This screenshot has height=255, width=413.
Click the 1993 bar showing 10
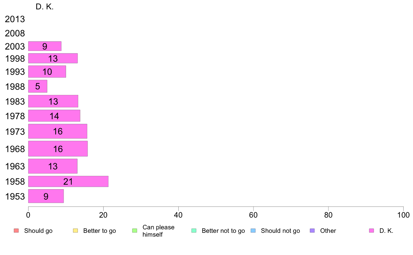click(x=47, y=71)
